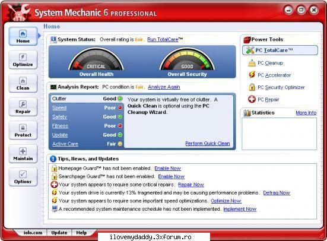The height and width of the screenshot is (241, 327).
Task: Click the speed optimizations lightning icon
Action: 55,200
